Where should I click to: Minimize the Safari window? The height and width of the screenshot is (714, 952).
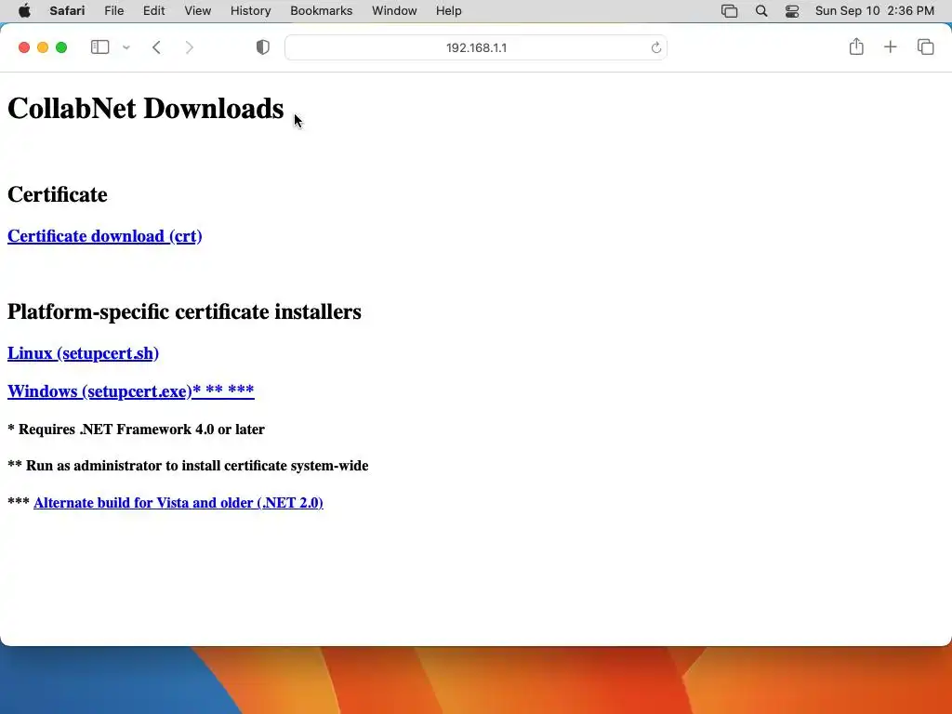(43, 47)
